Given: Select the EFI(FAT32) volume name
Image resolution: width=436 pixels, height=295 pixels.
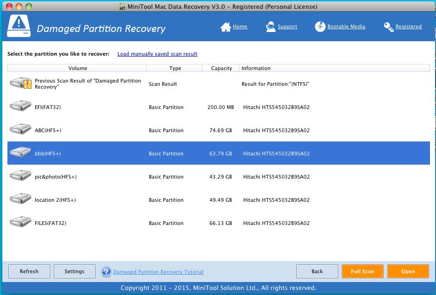Looking at the screenshot, I should [48, 107].
